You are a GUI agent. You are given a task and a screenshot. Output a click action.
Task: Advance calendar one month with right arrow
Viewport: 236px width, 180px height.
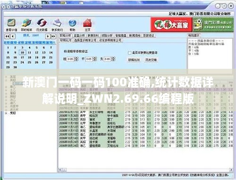48,36
